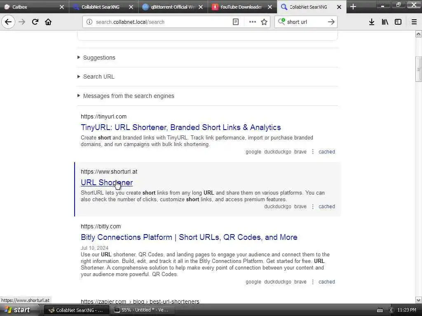
Task: Open the URL Shortener result link
Action: (x=107, y=182)
